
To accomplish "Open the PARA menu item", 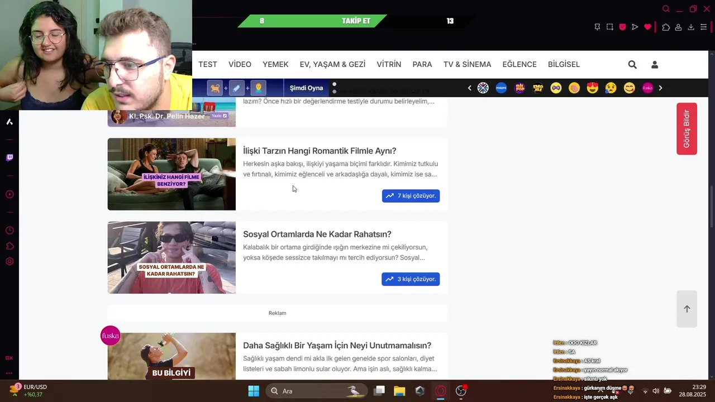I will 422,65.
